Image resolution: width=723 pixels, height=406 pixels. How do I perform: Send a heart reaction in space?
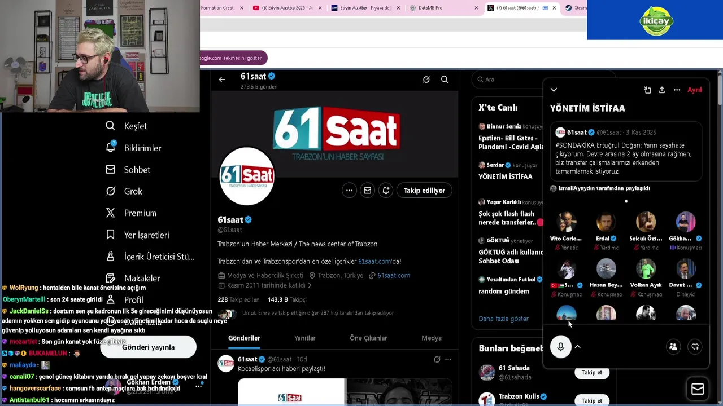tap(695, 347)
